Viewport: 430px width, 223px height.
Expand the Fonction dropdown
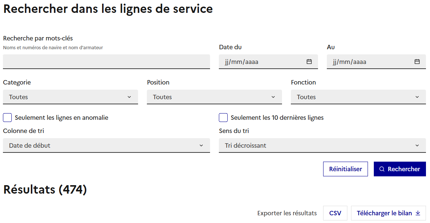click(x=358, y=97)
